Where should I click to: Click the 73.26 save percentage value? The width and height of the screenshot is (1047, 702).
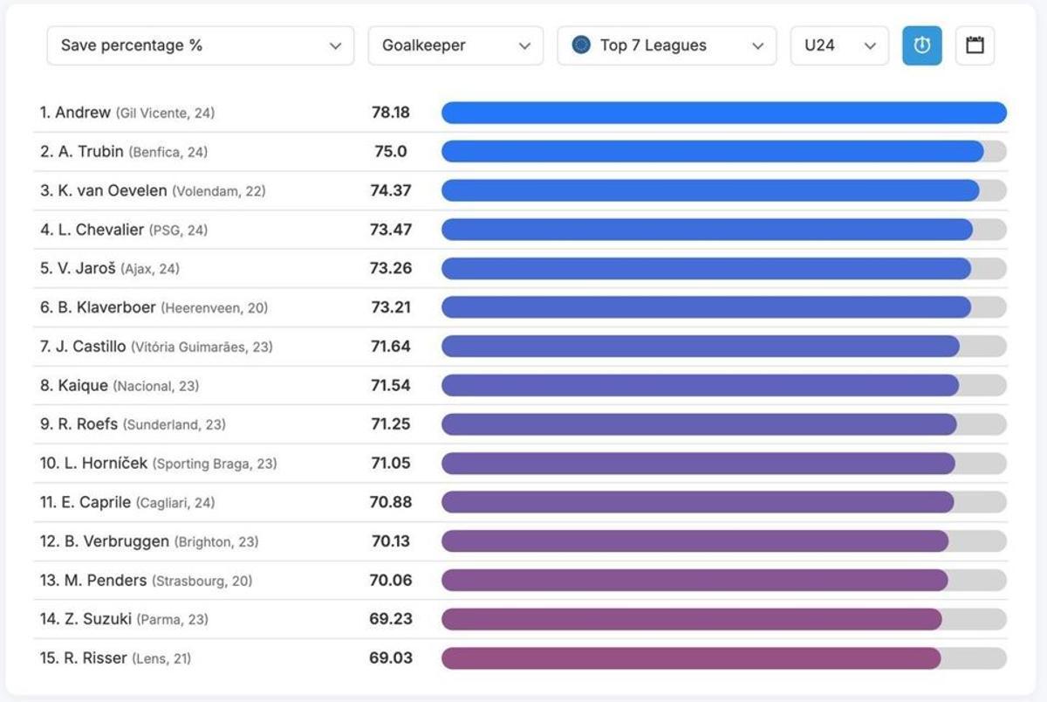coord(391,268)
